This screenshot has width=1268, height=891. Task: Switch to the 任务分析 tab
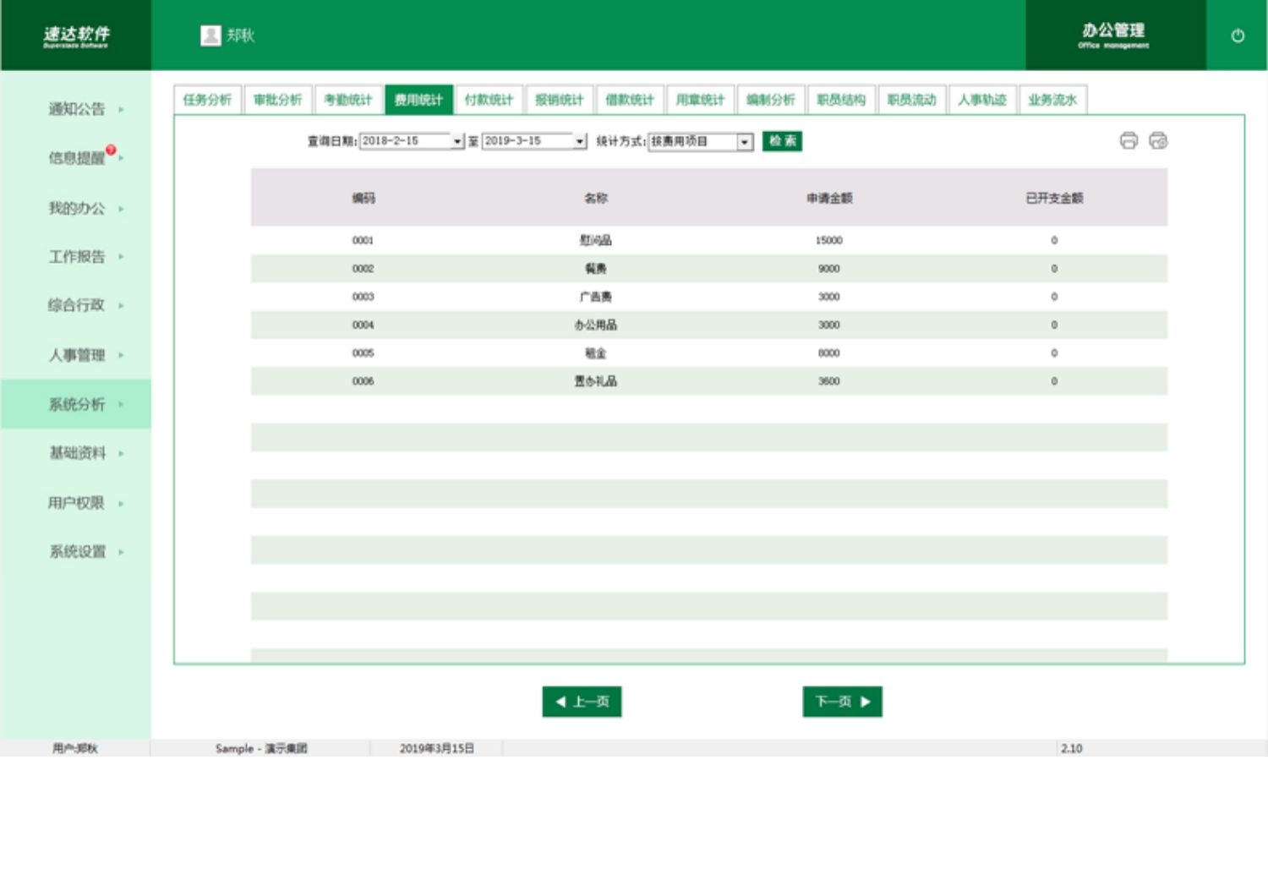207,100
